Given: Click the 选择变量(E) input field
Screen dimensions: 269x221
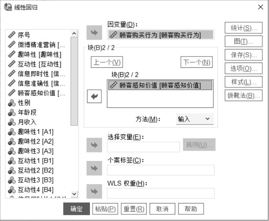Looking at the screenshot, I should [x=143, y=147].
